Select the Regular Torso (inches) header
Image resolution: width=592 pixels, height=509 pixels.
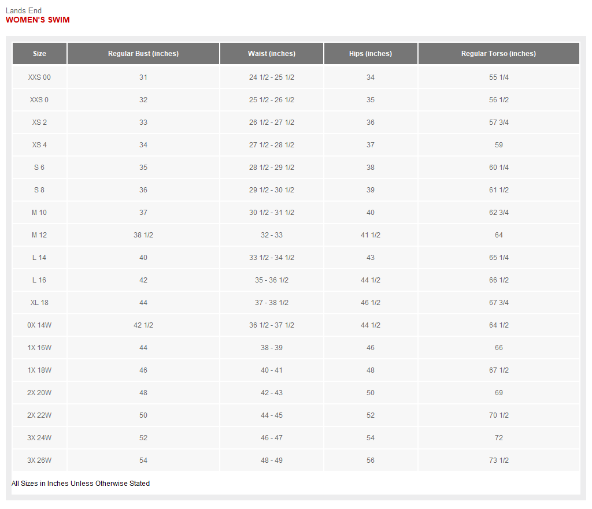pyautogui.click(x=498, y=54)
